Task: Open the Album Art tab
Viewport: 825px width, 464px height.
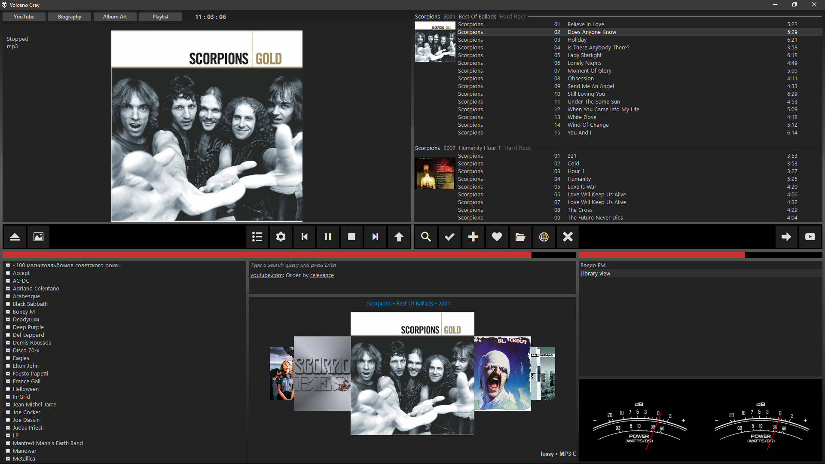Action: pos(115,17)
